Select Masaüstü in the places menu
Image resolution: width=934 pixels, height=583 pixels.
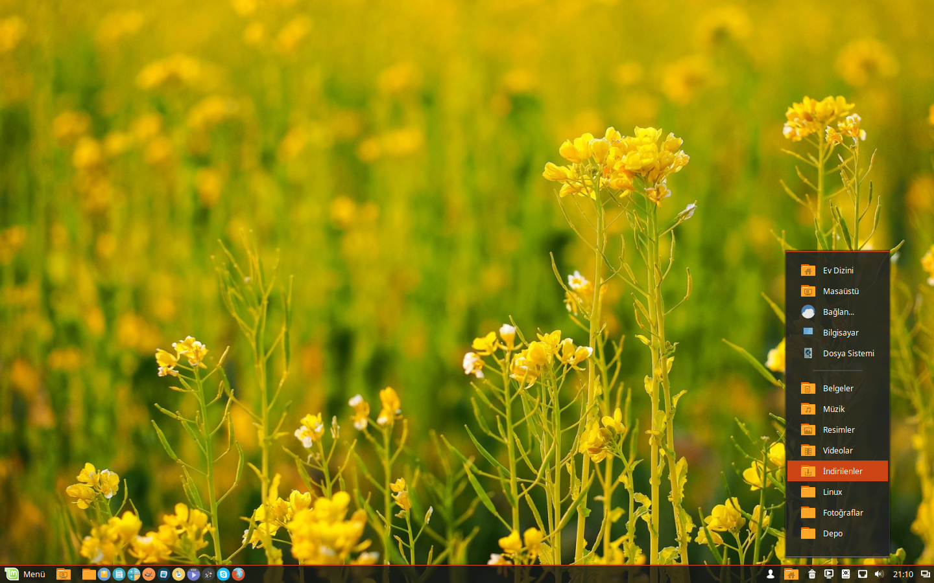837,291
